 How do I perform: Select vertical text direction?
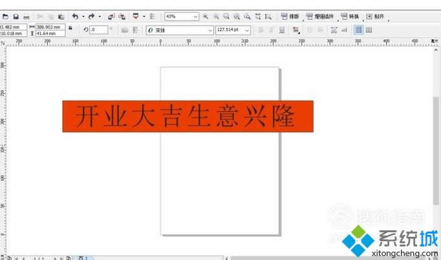pyautogui.click(x=369, y=30)
